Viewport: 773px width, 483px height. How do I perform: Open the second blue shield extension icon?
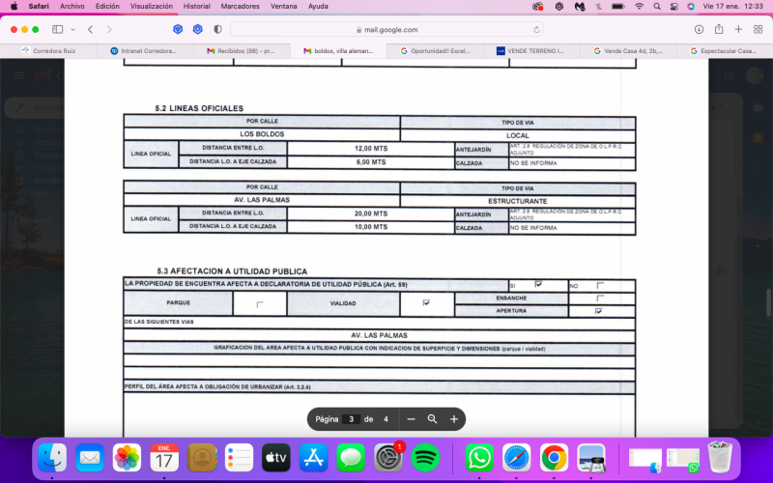(198, 30)
